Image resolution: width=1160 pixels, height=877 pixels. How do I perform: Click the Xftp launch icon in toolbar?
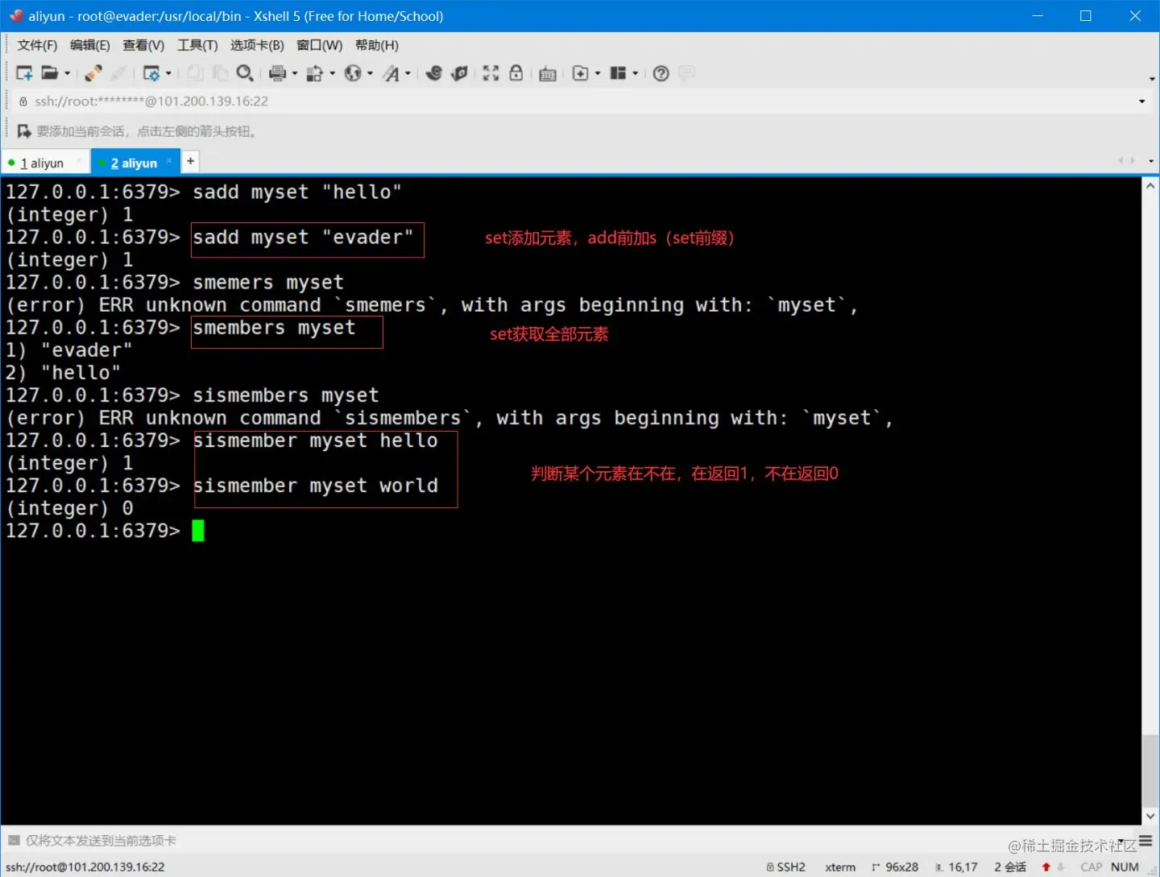point(459,73)
